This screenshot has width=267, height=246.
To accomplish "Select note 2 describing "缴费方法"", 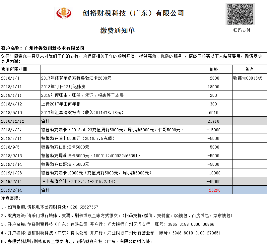I will point(117,216).
